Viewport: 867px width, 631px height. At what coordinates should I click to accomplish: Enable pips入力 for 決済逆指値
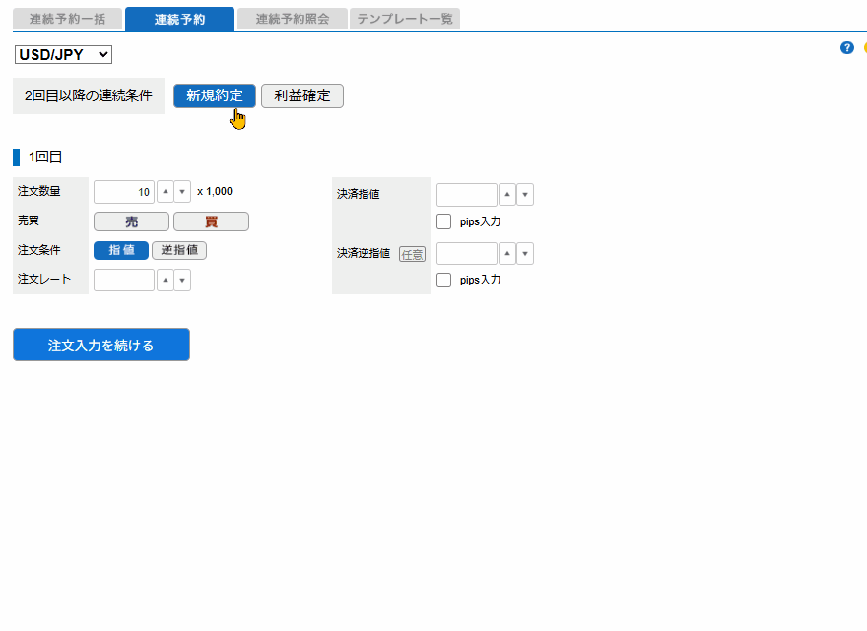pos(443,279)
